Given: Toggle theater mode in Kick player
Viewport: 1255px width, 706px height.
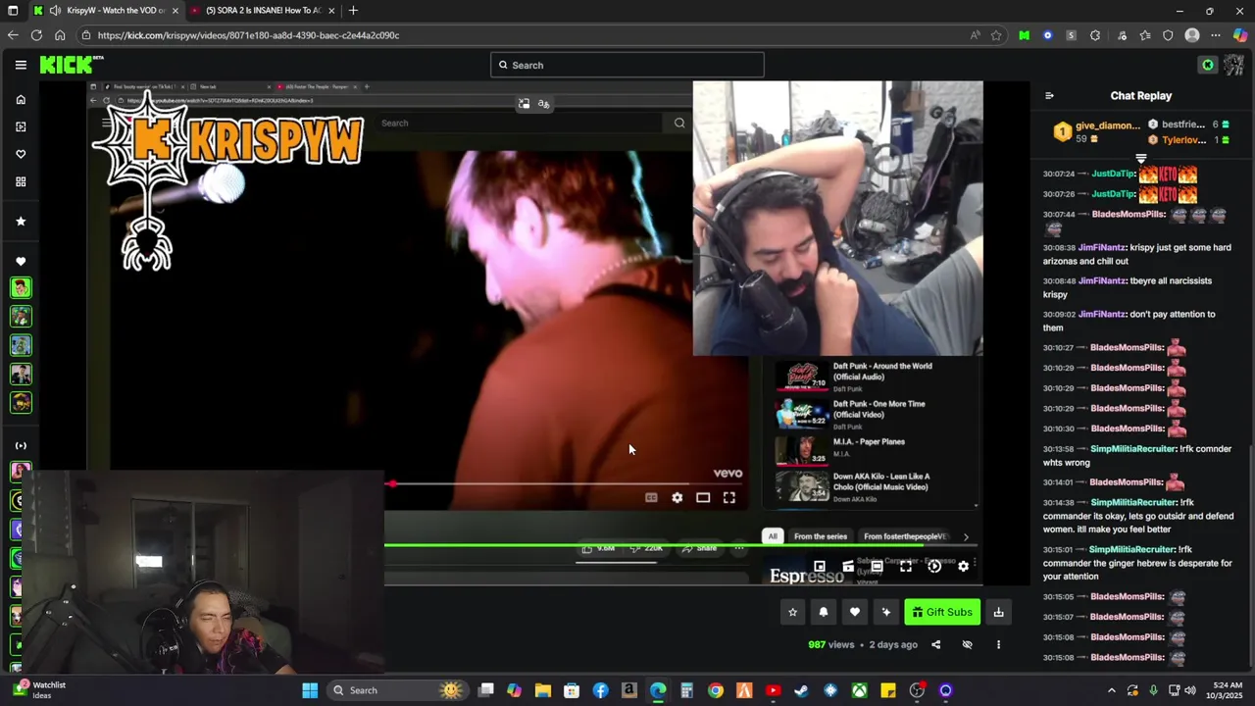Looking at the screenshot, I should click(x=877, y=566).
